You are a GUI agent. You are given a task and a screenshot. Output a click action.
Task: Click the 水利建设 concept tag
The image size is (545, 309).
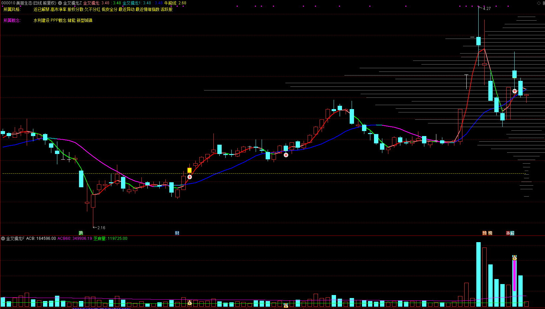point(41,20)
